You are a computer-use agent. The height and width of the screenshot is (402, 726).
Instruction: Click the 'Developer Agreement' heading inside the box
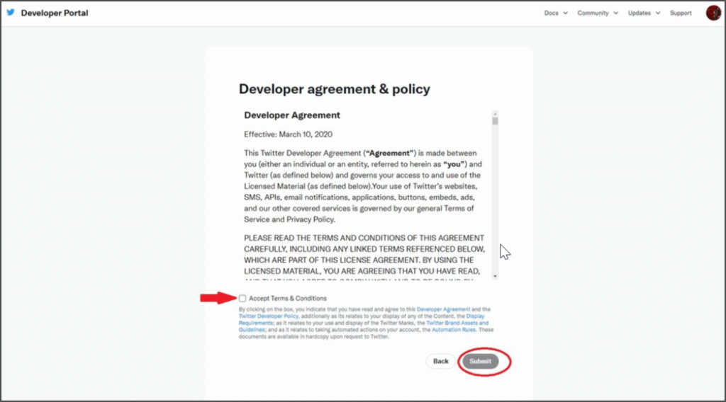292,115
